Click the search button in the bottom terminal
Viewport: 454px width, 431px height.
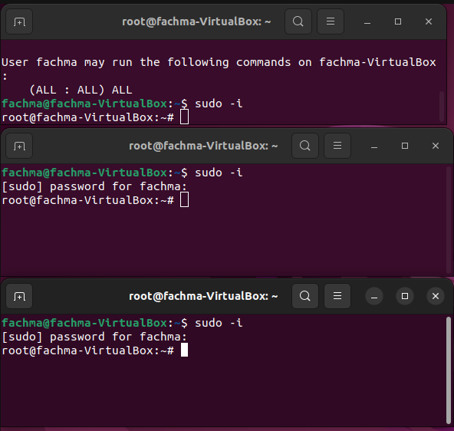(x=305, y=296)
